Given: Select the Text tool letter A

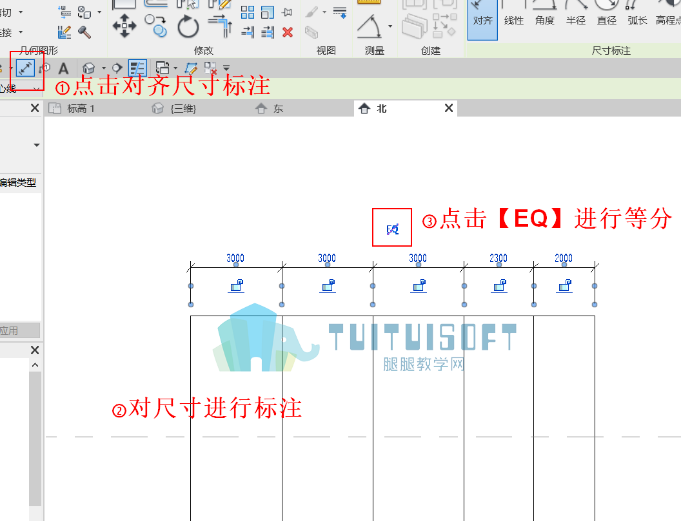Looking at the screenshot, I should 63,68.
